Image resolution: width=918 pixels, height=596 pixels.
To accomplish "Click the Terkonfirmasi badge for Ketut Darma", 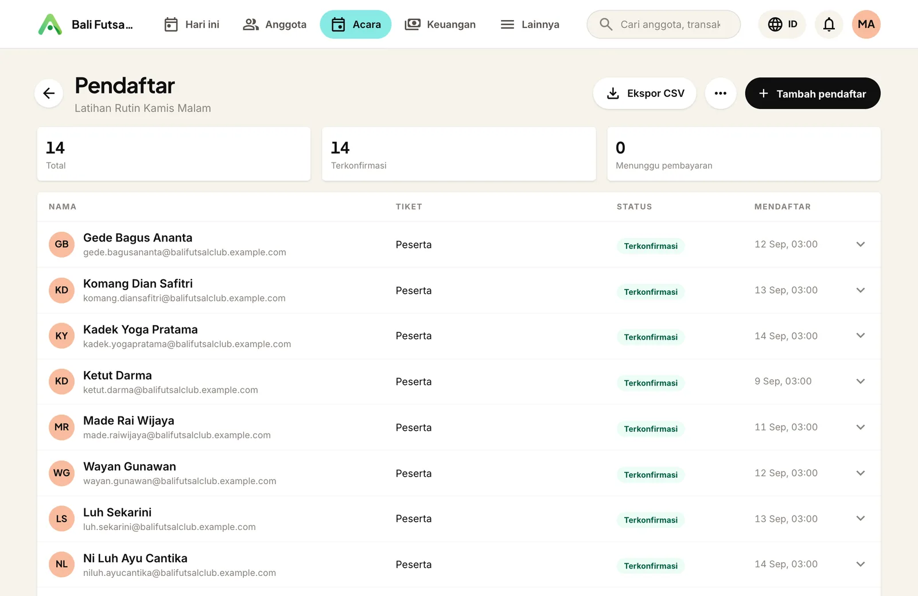I will tap(651, 383).
